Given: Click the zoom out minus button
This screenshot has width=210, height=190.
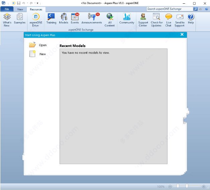Looking at the screenshot, I should (170, 186).
